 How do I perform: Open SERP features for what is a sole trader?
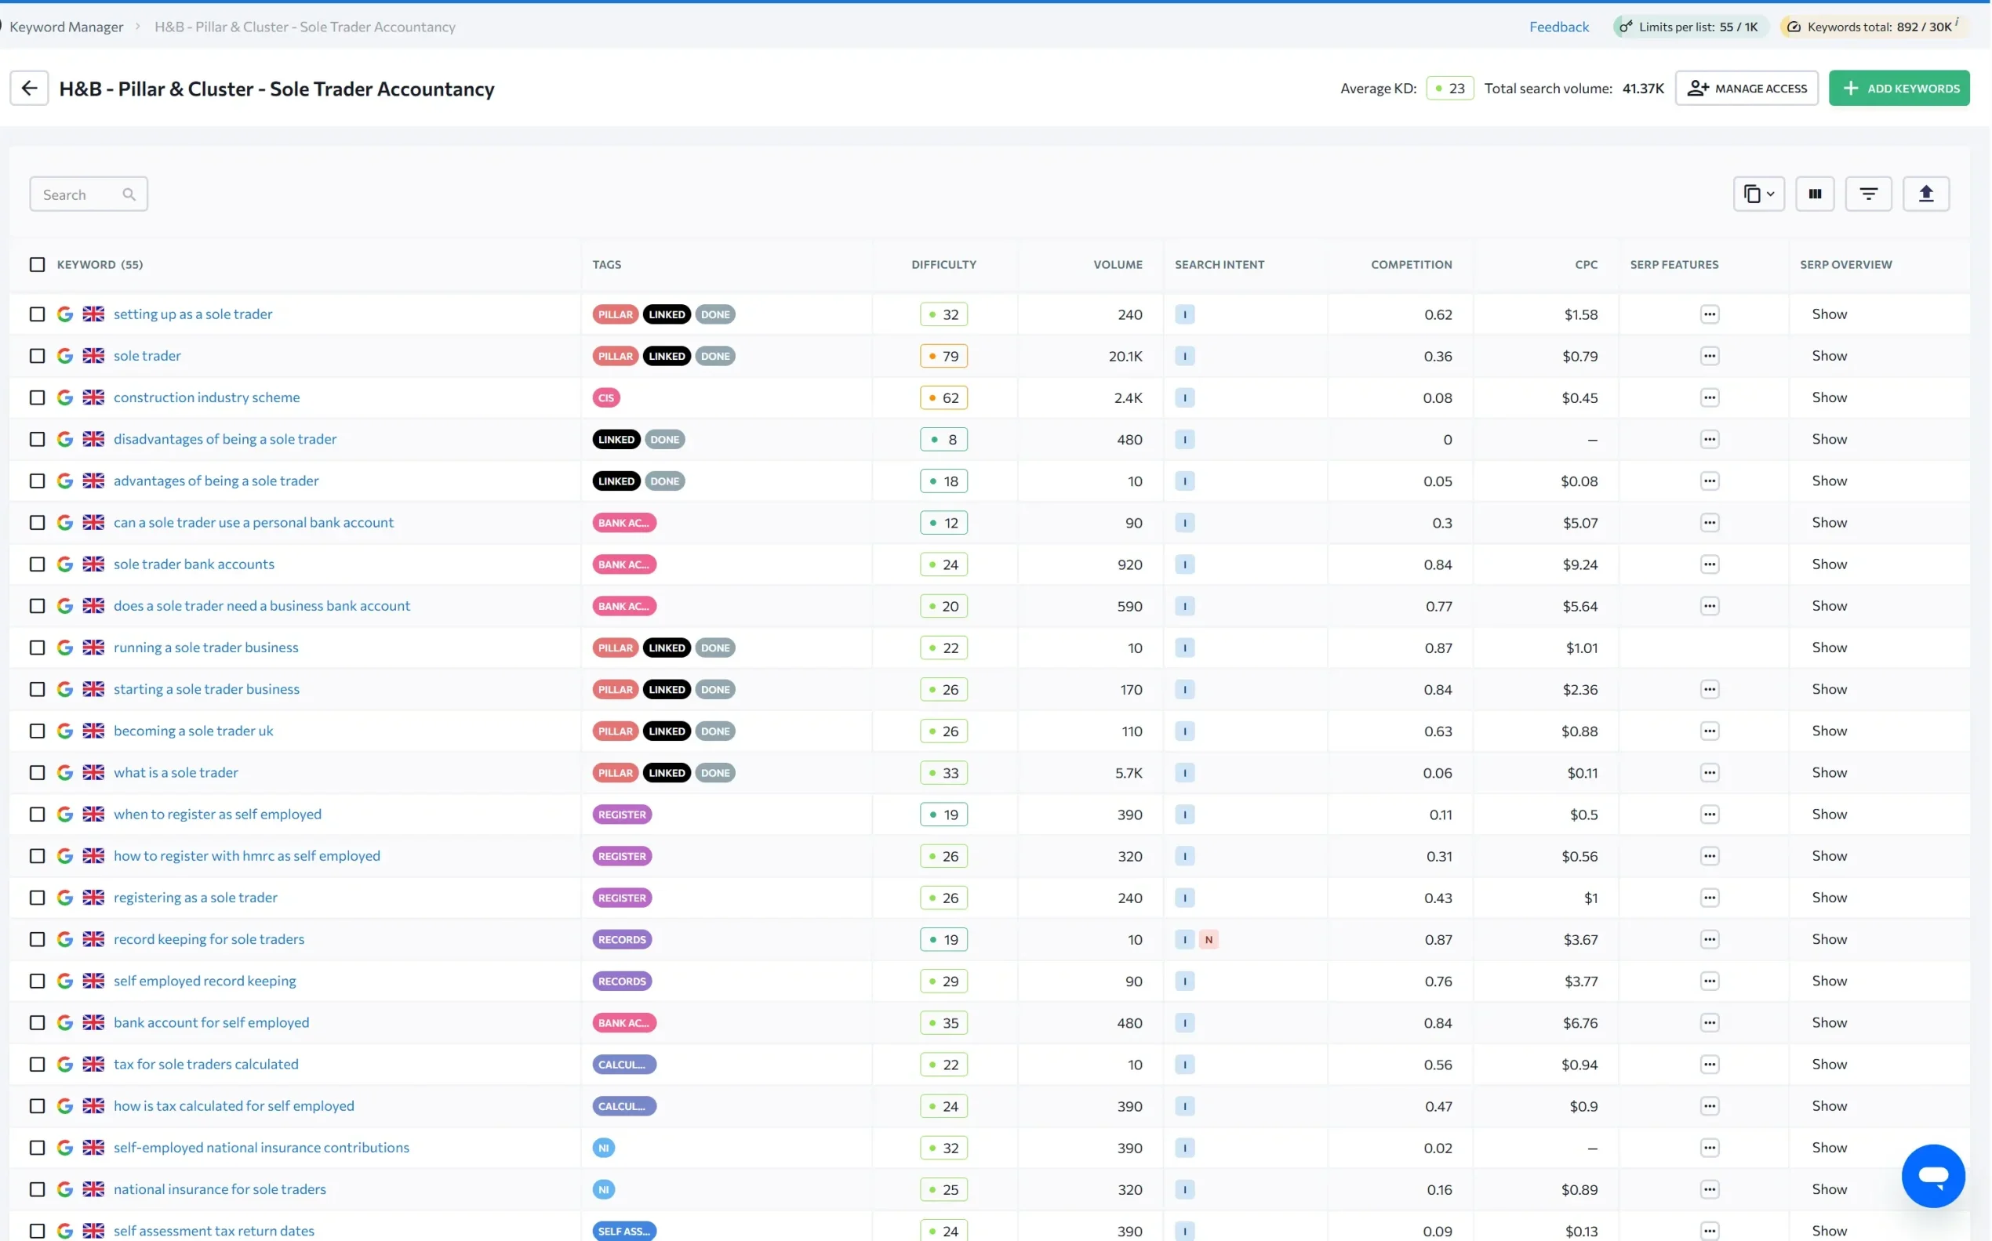click(1709, 773)
